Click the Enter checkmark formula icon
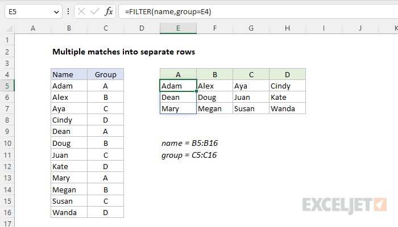The width and height of the screenshot is (398, 227). coord(95,12)
